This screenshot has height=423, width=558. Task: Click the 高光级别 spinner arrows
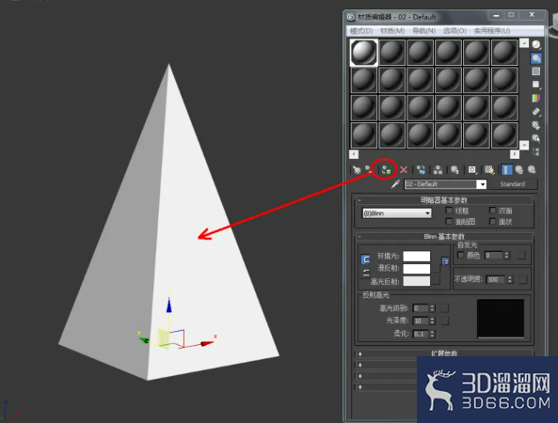[x=432, y=308]
